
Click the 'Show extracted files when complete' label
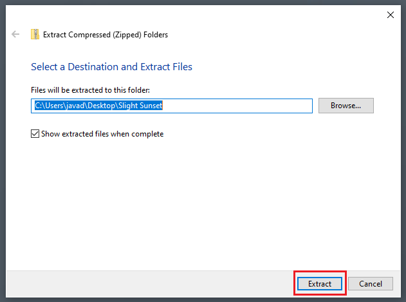pos(102,134)
